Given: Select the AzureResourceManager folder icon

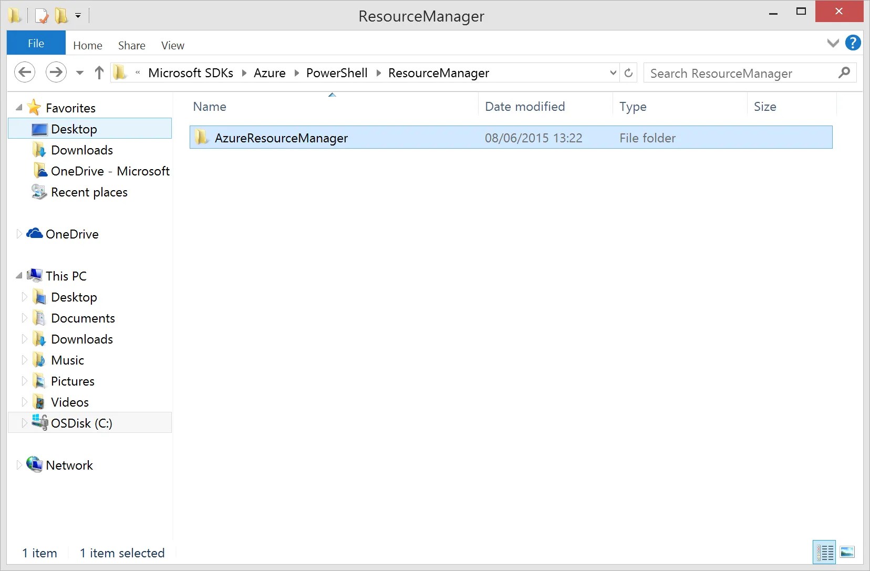Looking at the screenshot, I should coord(201,138).
